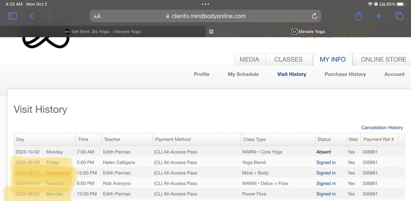
Task: Click the Web column header
Action: click(353, 139)
